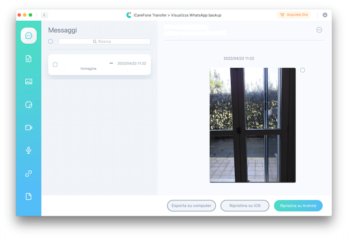
Task: Open the window photo thumbnail in chat
Action: [x=252, y=125]
